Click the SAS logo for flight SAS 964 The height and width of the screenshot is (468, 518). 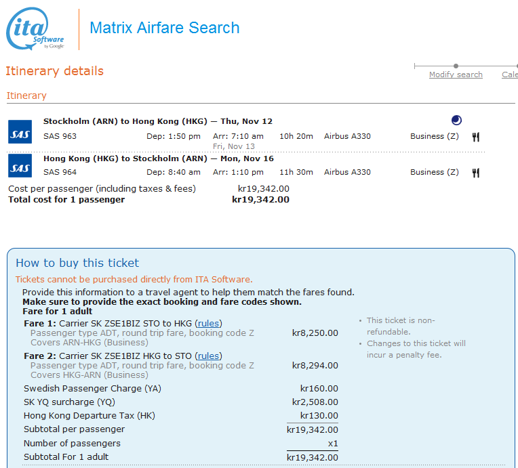point(20,167)
